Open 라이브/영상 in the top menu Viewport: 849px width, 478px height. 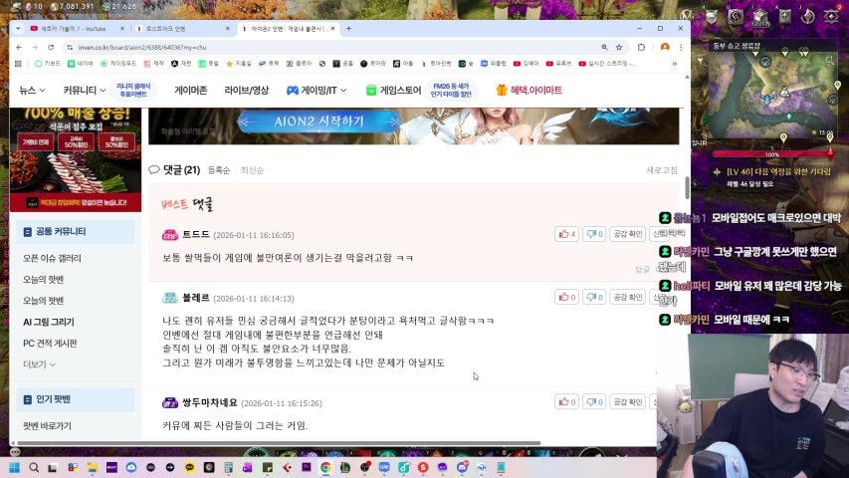[247, 91]
